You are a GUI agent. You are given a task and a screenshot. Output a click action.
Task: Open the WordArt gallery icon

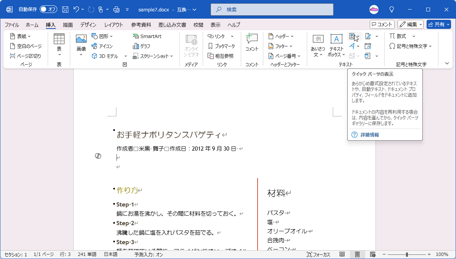tap(353, 46)
